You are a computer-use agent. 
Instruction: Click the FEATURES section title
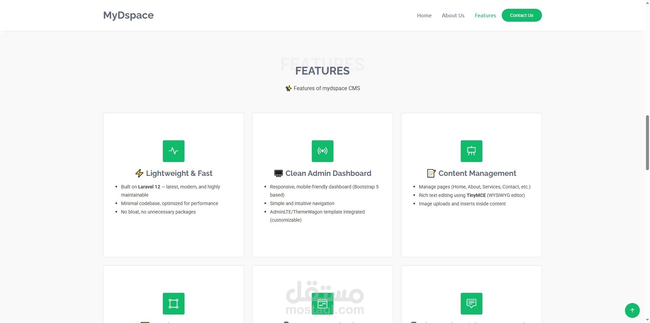pyautogui.click(x=322, y=71)
